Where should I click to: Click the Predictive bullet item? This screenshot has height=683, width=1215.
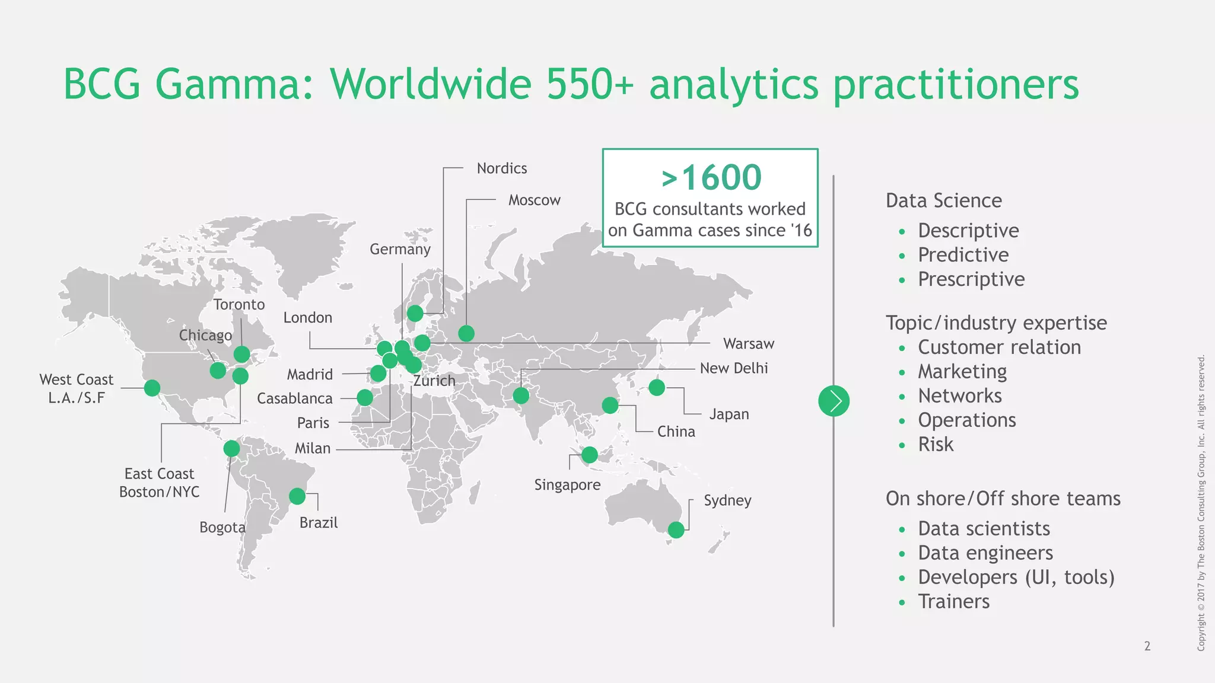[x=963, y=255]
